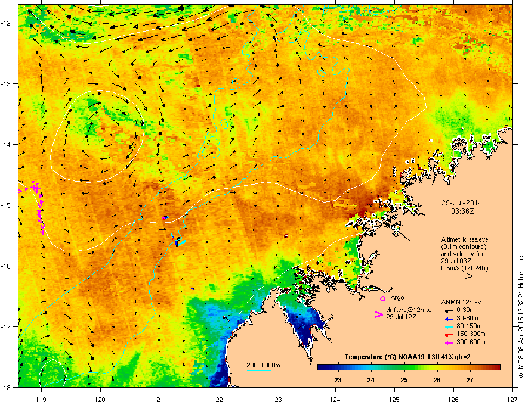Image resolution: width=525 pixels, height=405 pixels.
Task: Click the 'Altimetric sealevel' legend text
Action: coord(465,239)
